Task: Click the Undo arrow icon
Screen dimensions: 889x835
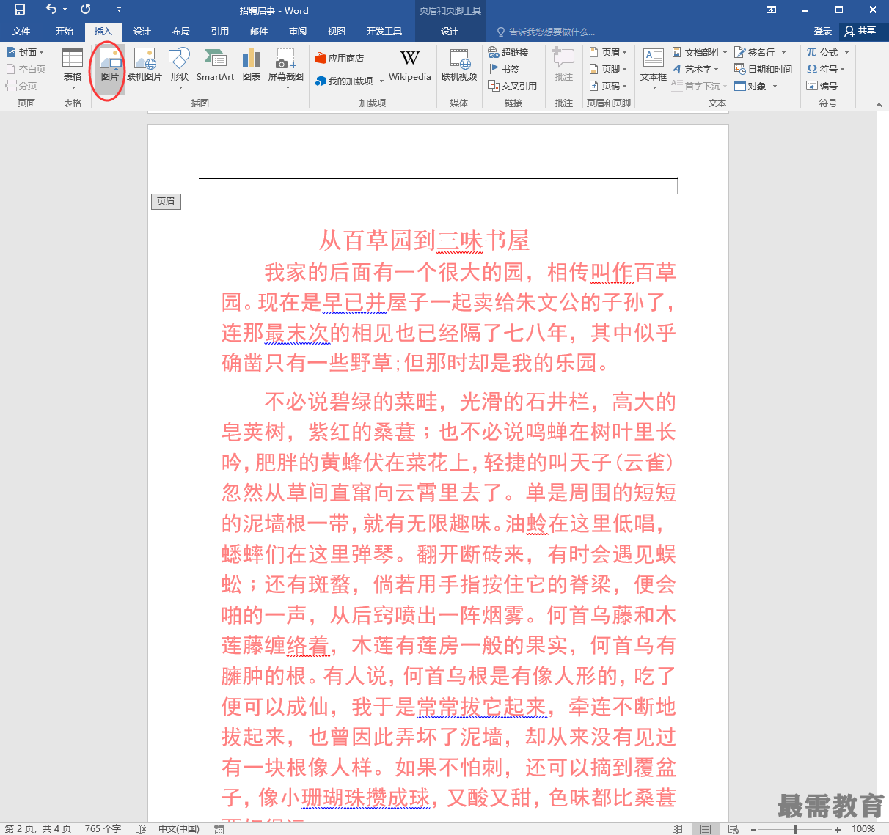Action: (51, 10)
